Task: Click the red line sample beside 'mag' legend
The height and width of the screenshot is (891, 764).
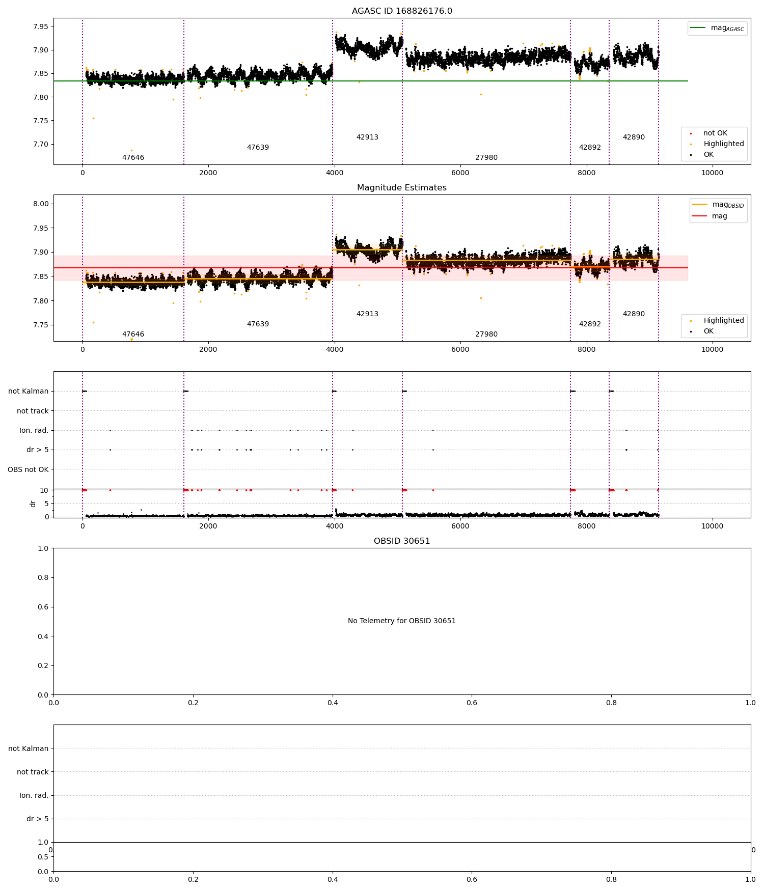Action: (x=699, y=216)
